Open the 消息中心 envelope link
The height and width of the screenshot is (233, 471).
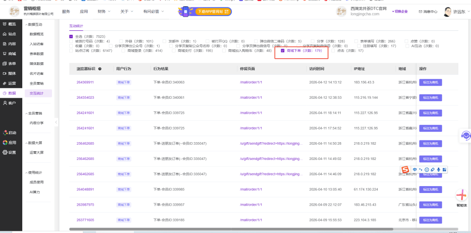pos(428,12)
